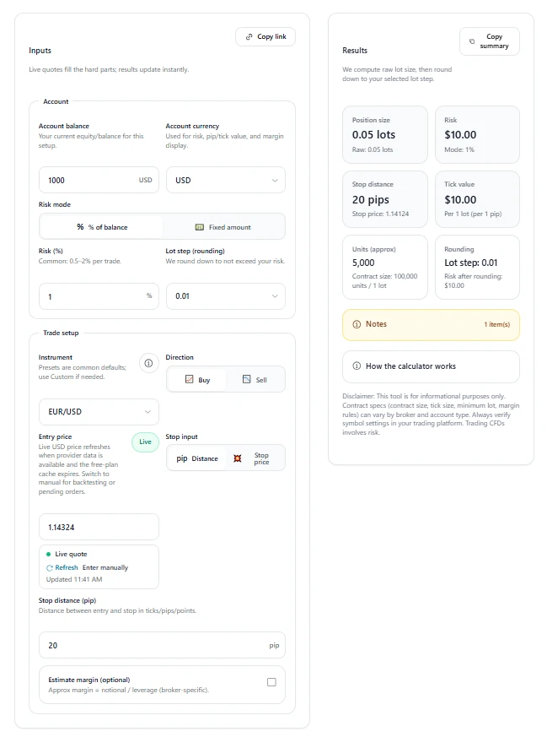Select the pip Distance stop input option
The height and width of the screenshot is (737, 547).
(196, 458)
